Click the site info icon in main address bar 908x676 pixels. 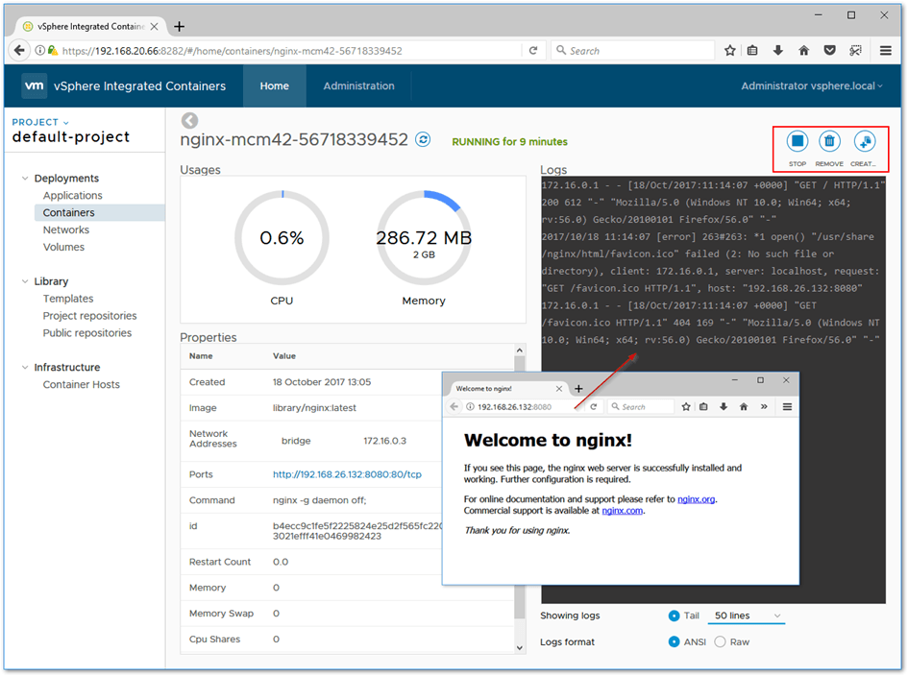pyautogui.click(x=39, y=50)
